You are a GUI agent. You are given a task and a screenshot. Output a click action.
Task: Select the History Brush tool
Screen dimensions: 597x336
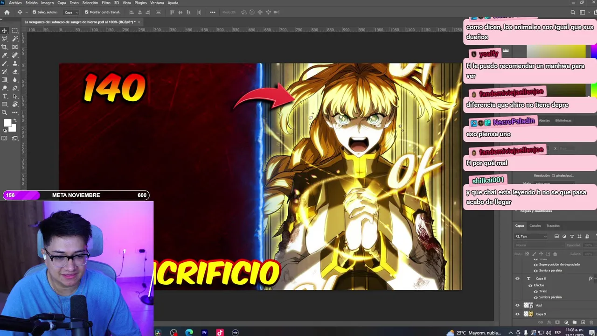click(x=5, y=71)
